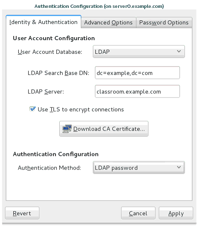Switch to the Password Options tab
Image resolution: width=199 pixels, height=227 pixels.
click(164, 23)
